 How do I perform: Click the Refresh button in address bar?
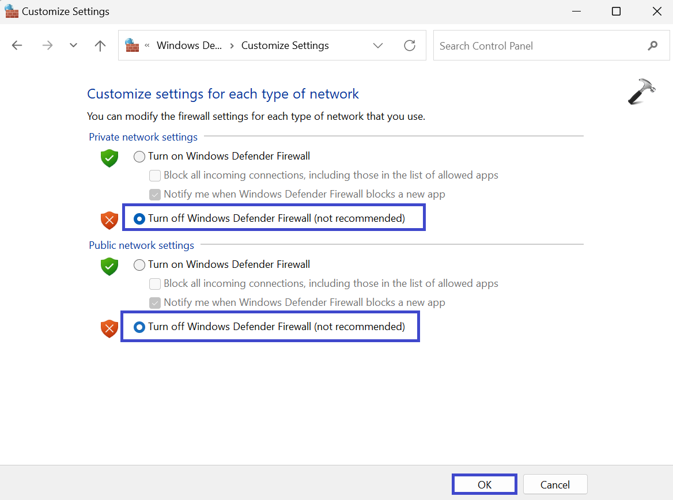[410, 46]
